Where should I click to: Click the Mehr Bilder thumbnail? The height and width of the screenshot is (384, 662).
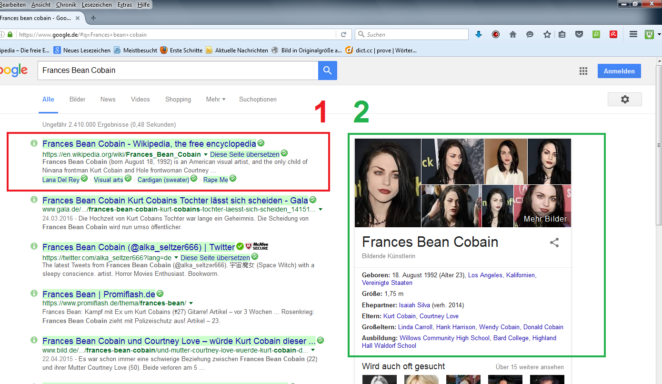click(542, 206)
